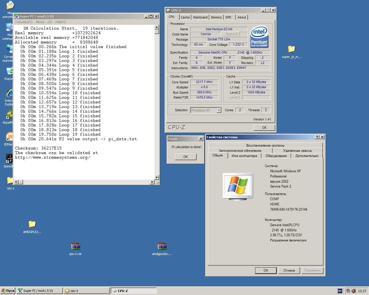
Task: Click the Intel Pentium logo in CPU-Z
Action: click(x=259, y=37)
